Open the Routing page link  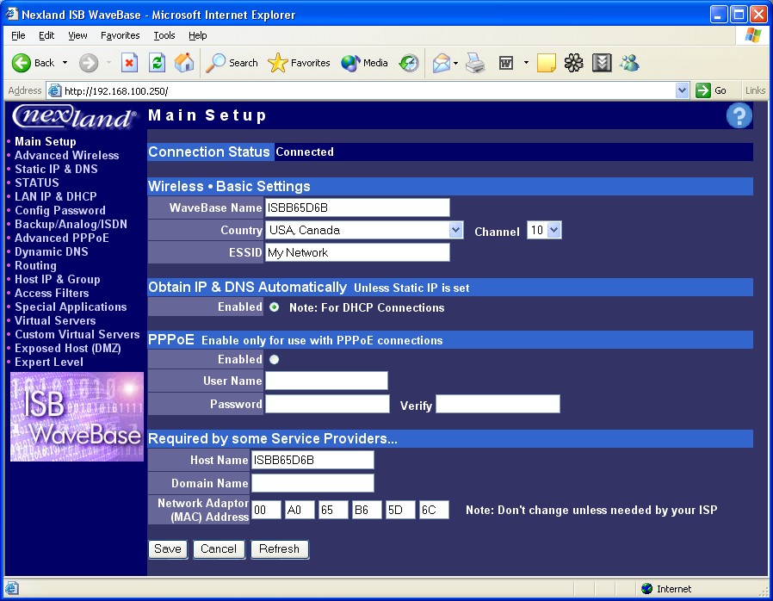click(x=35, y=266)
